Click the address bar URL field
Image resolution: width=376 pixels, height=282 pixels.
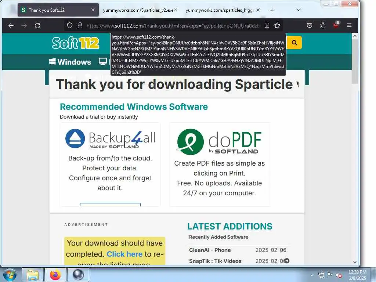tap(174, 25)
